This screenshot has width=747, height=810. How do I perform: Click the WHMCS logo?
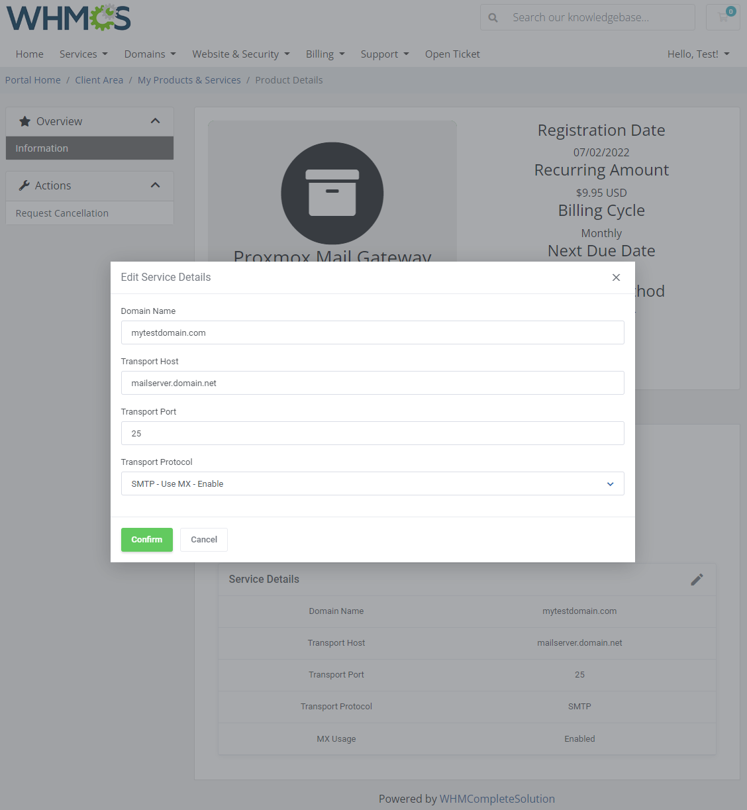click(69, 18)
